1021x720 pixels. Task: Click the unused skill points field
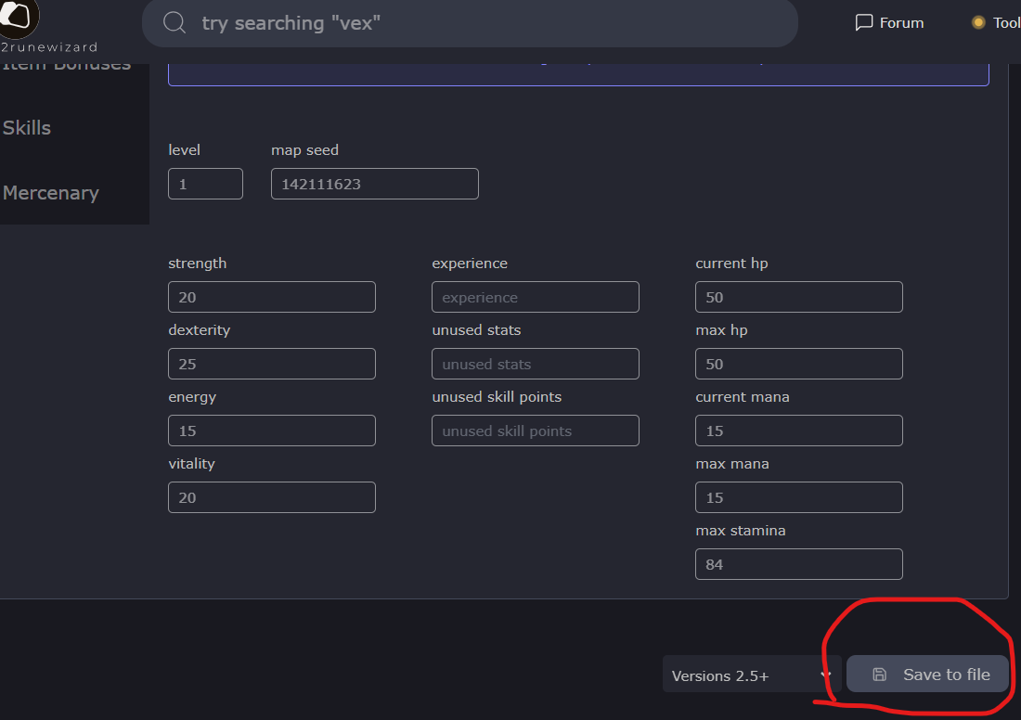click(536, 431)
